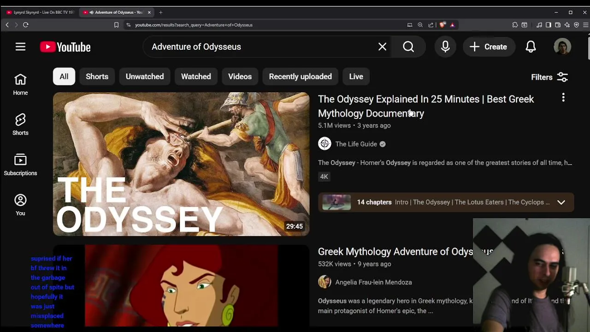The height and width of the screenshot is (332, 590).
Task: Select the Shorts filter chip
Action: click(x=97, y=77)
